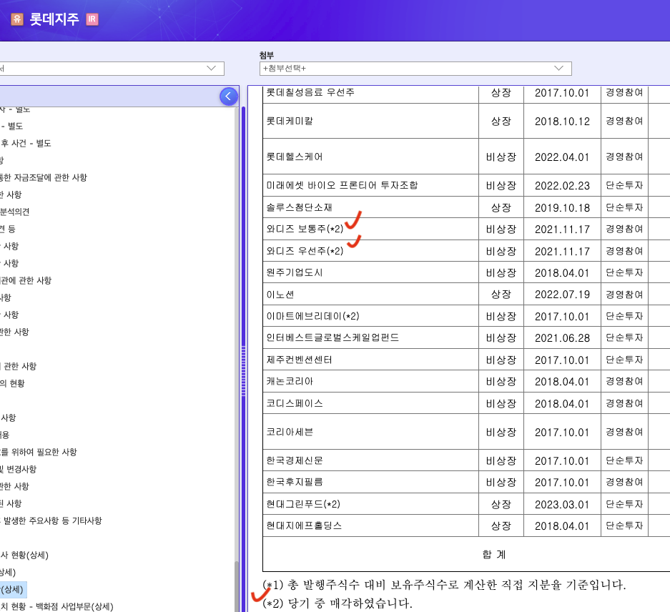Click the '한국경제신문' cell

pos(370,460)
